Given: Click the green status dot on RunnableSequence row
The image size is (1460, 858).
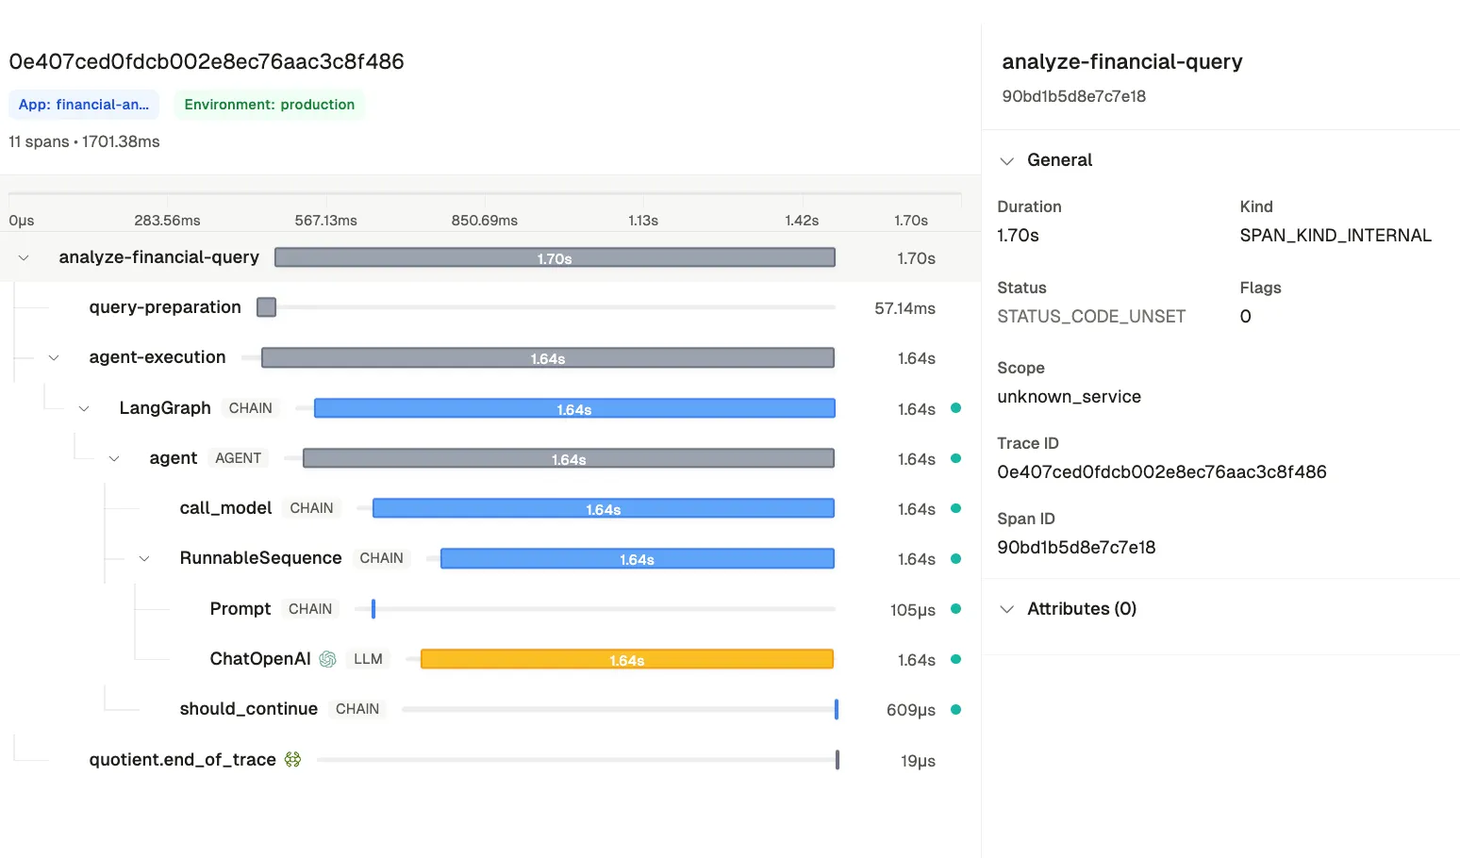Looking at the screenshot, I should tap(955, 558).
